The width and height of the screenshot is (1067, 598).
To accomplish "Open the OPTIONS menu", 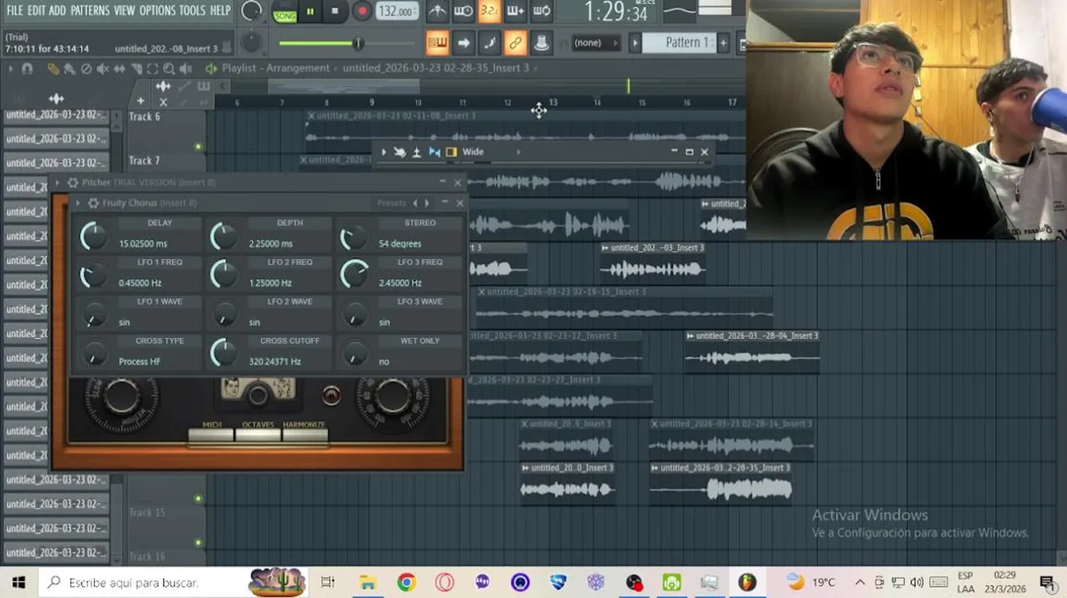I will [157, 11].
